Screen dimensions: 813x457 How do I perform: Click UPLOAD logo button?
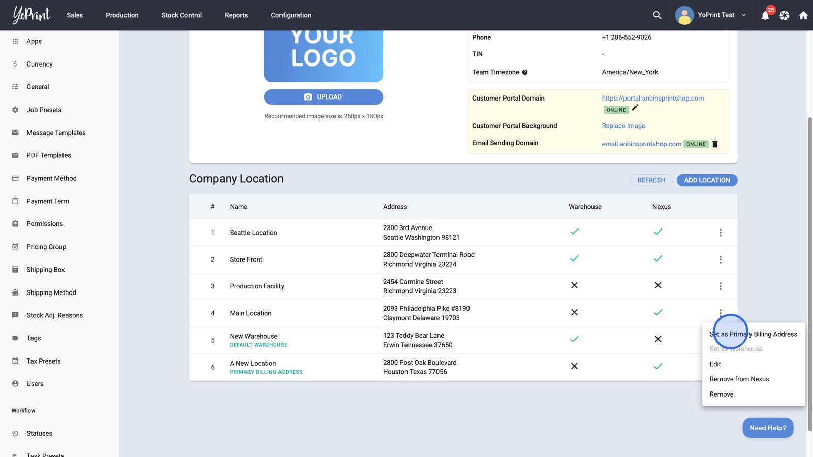point(323,97)
